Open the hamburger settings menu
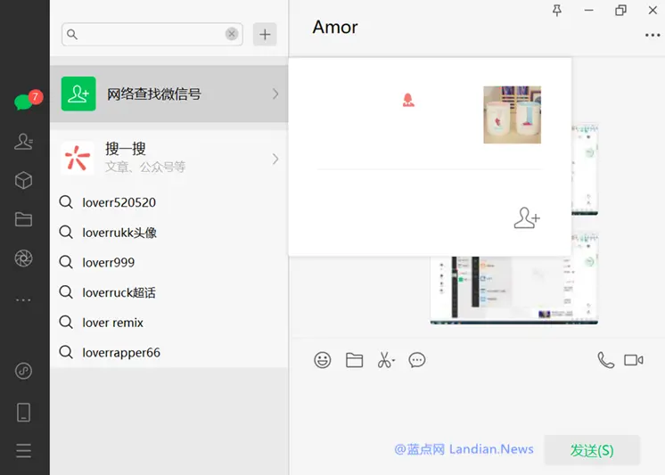The height and width of the screenshot is (475, 665). tap(24, 451)
